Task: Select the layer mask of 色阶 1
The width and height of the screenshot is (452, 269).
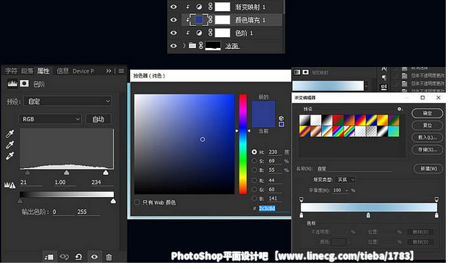Action: click(222, 33)
